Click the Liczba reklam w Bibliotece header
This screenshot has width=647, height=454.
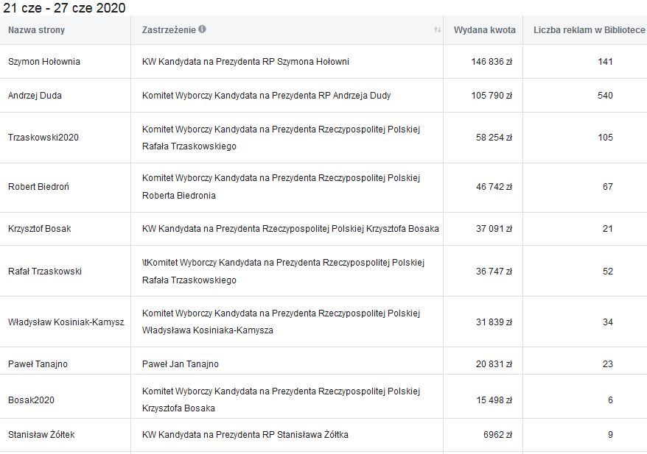(589, 30)
